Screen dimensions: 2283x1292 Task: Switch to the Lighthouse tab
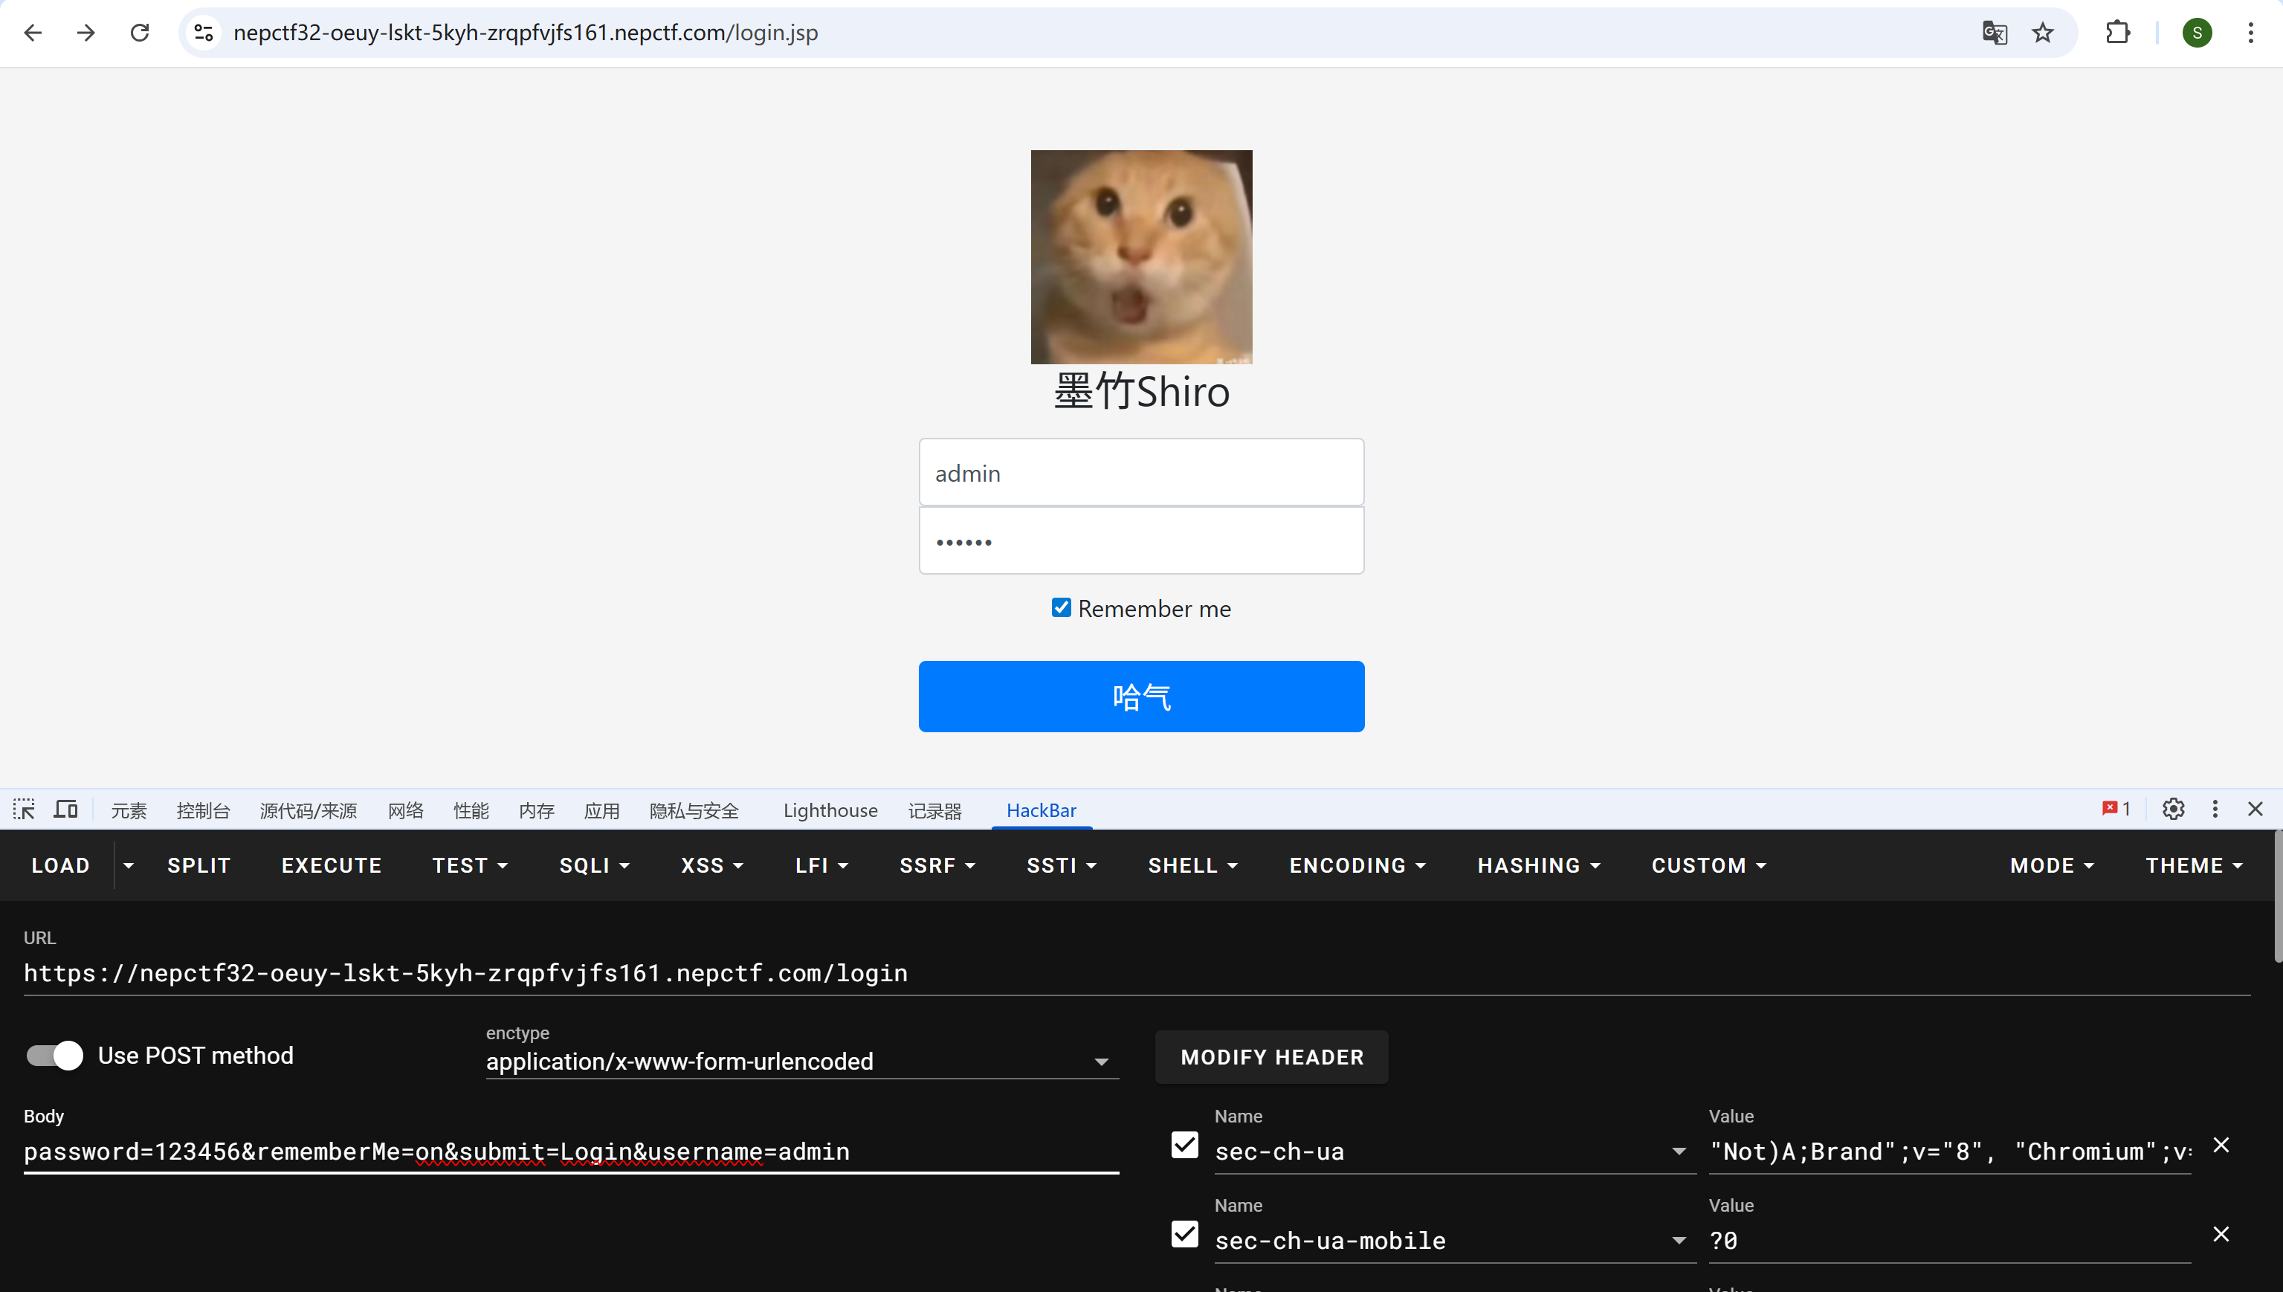pos(830,810)
